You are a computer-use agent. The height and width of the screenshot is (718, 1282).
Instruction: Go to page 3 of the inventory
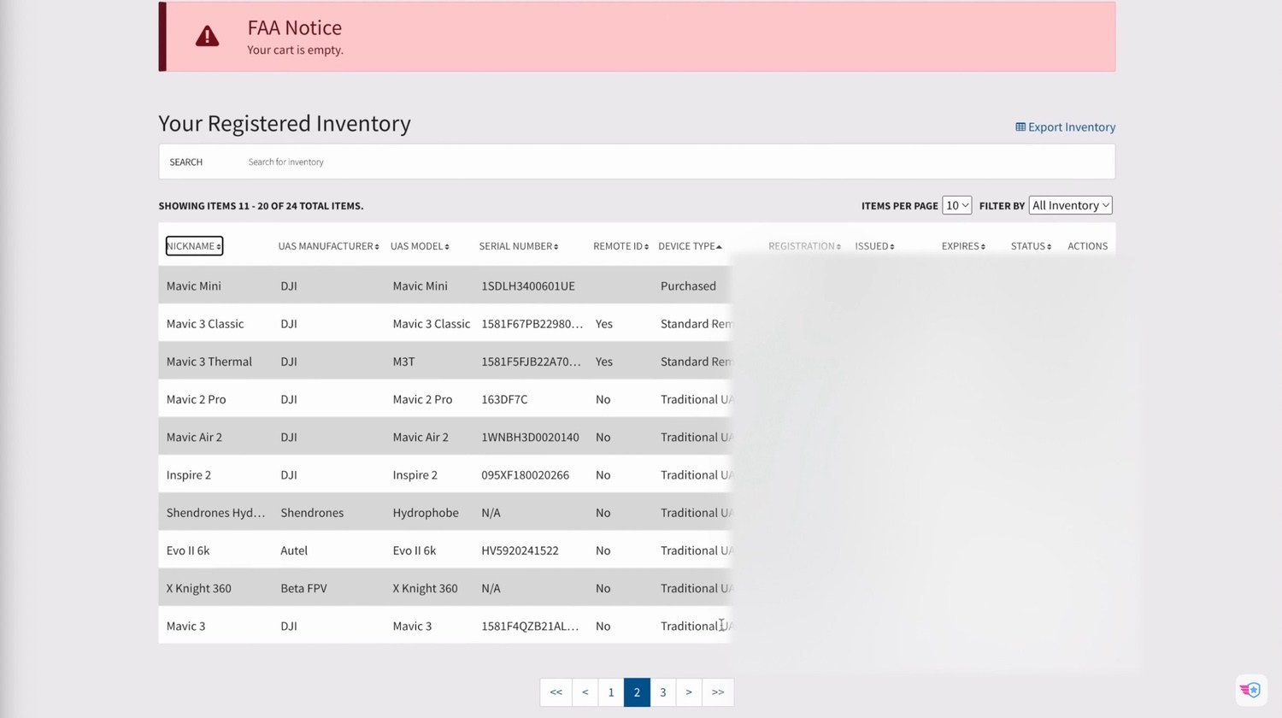(662, 692)
